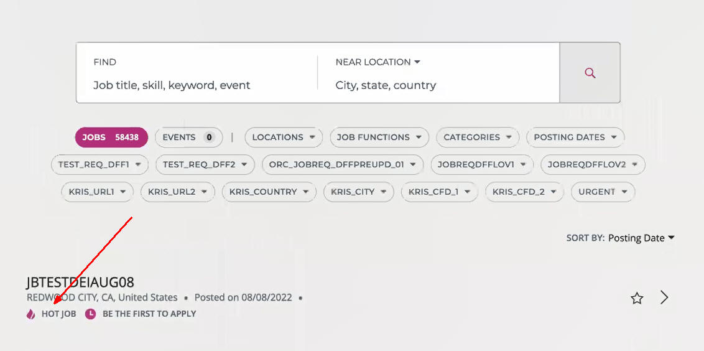Open the KRIS_CFD_2 filter
Viewport: 704px width, 351px height.
[524, 192]
